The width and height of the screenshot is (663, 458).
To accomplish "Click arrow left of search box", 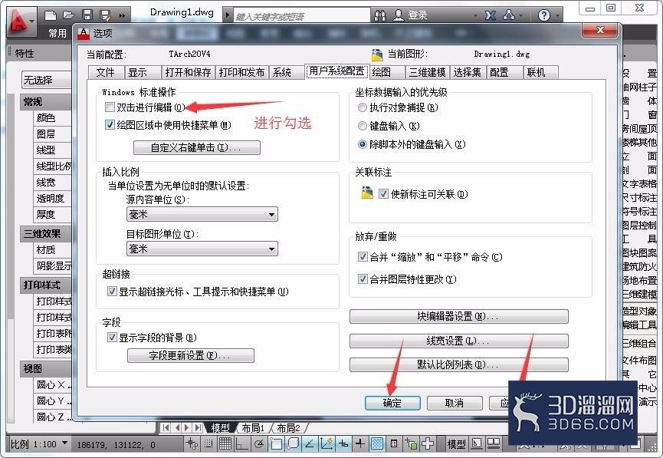I will tap(227, 15).
